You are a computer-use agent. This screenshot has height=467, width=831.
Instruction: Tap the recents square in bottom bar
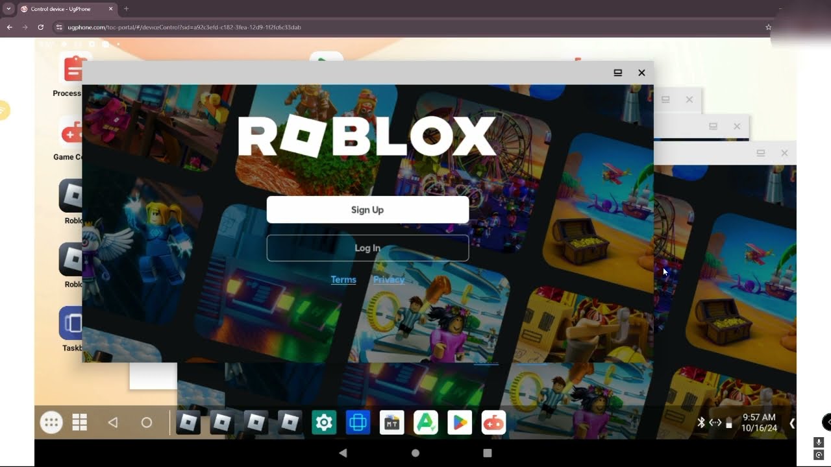488,453
